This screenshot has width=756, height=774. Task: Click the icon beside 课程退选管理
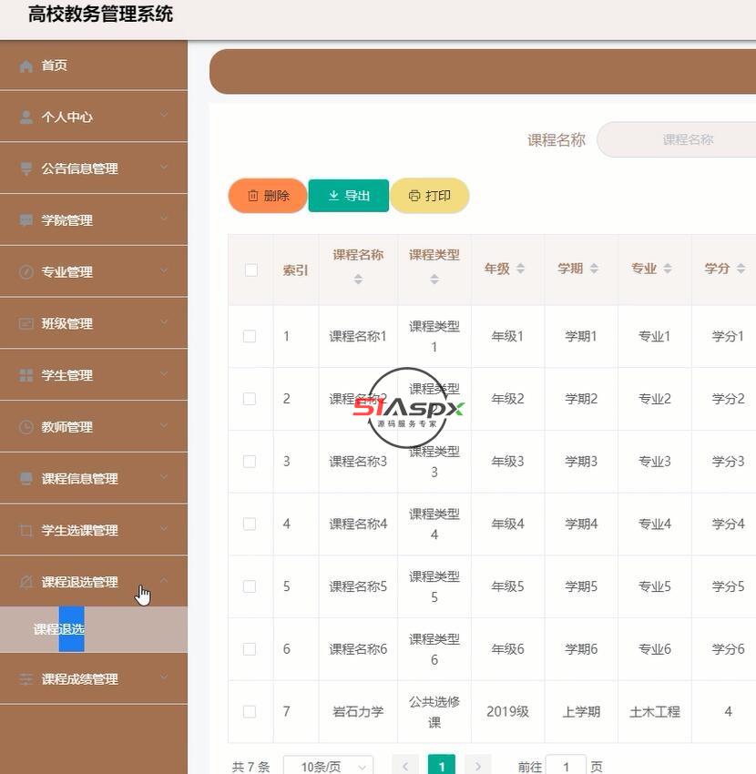coord(26,582)
